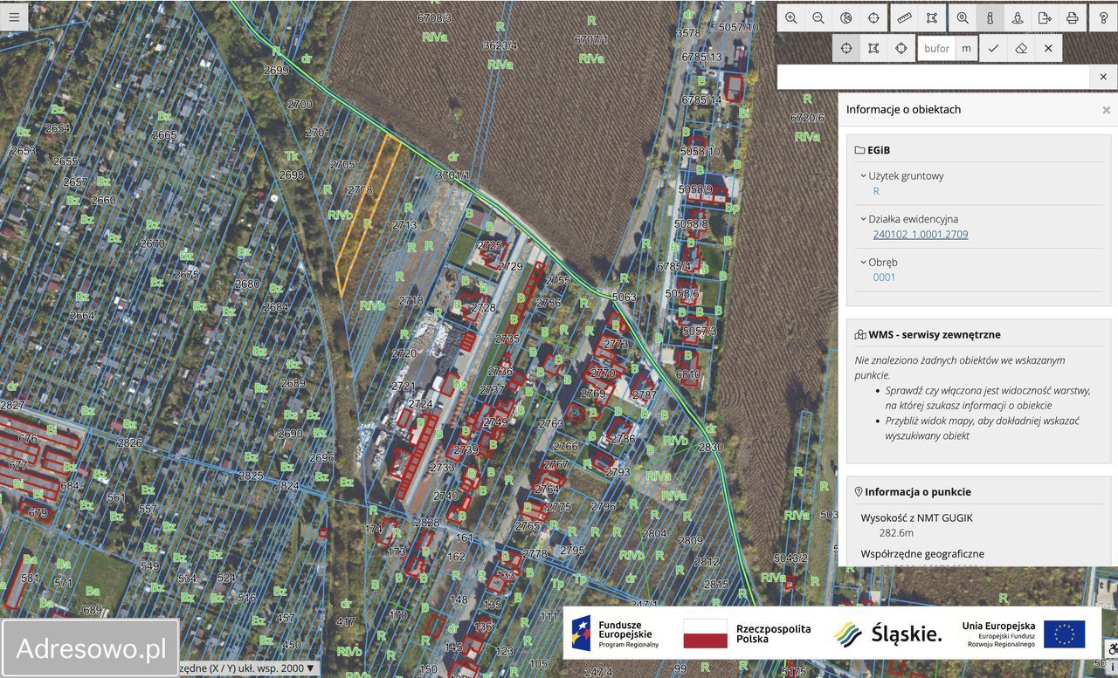Toggle the object information 'i' tool
This screenshot has height=678, width=1118.
990,17
